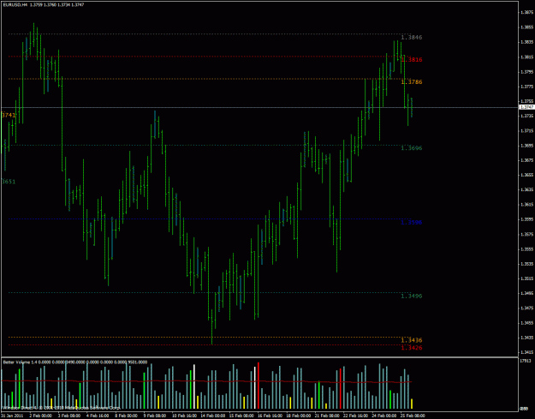Select the 14 Feb 00:00 time label
The height and width of the screenshot is (419, 535).
click(x=213, y=416)
